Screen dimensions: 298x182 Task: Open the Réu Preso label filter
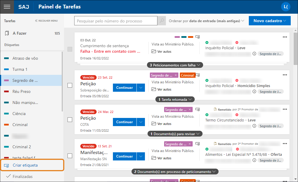pos(21,91)
